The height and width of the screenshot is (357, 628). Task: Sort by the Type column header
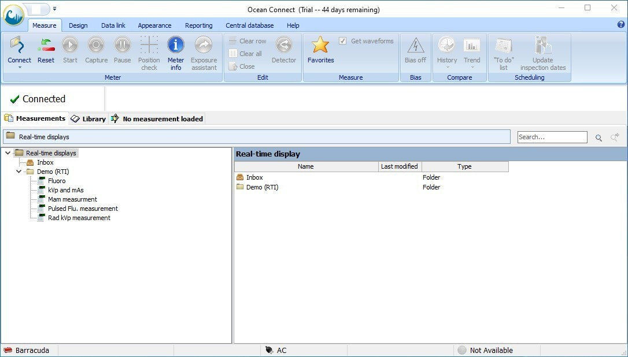tap(465, 166)
